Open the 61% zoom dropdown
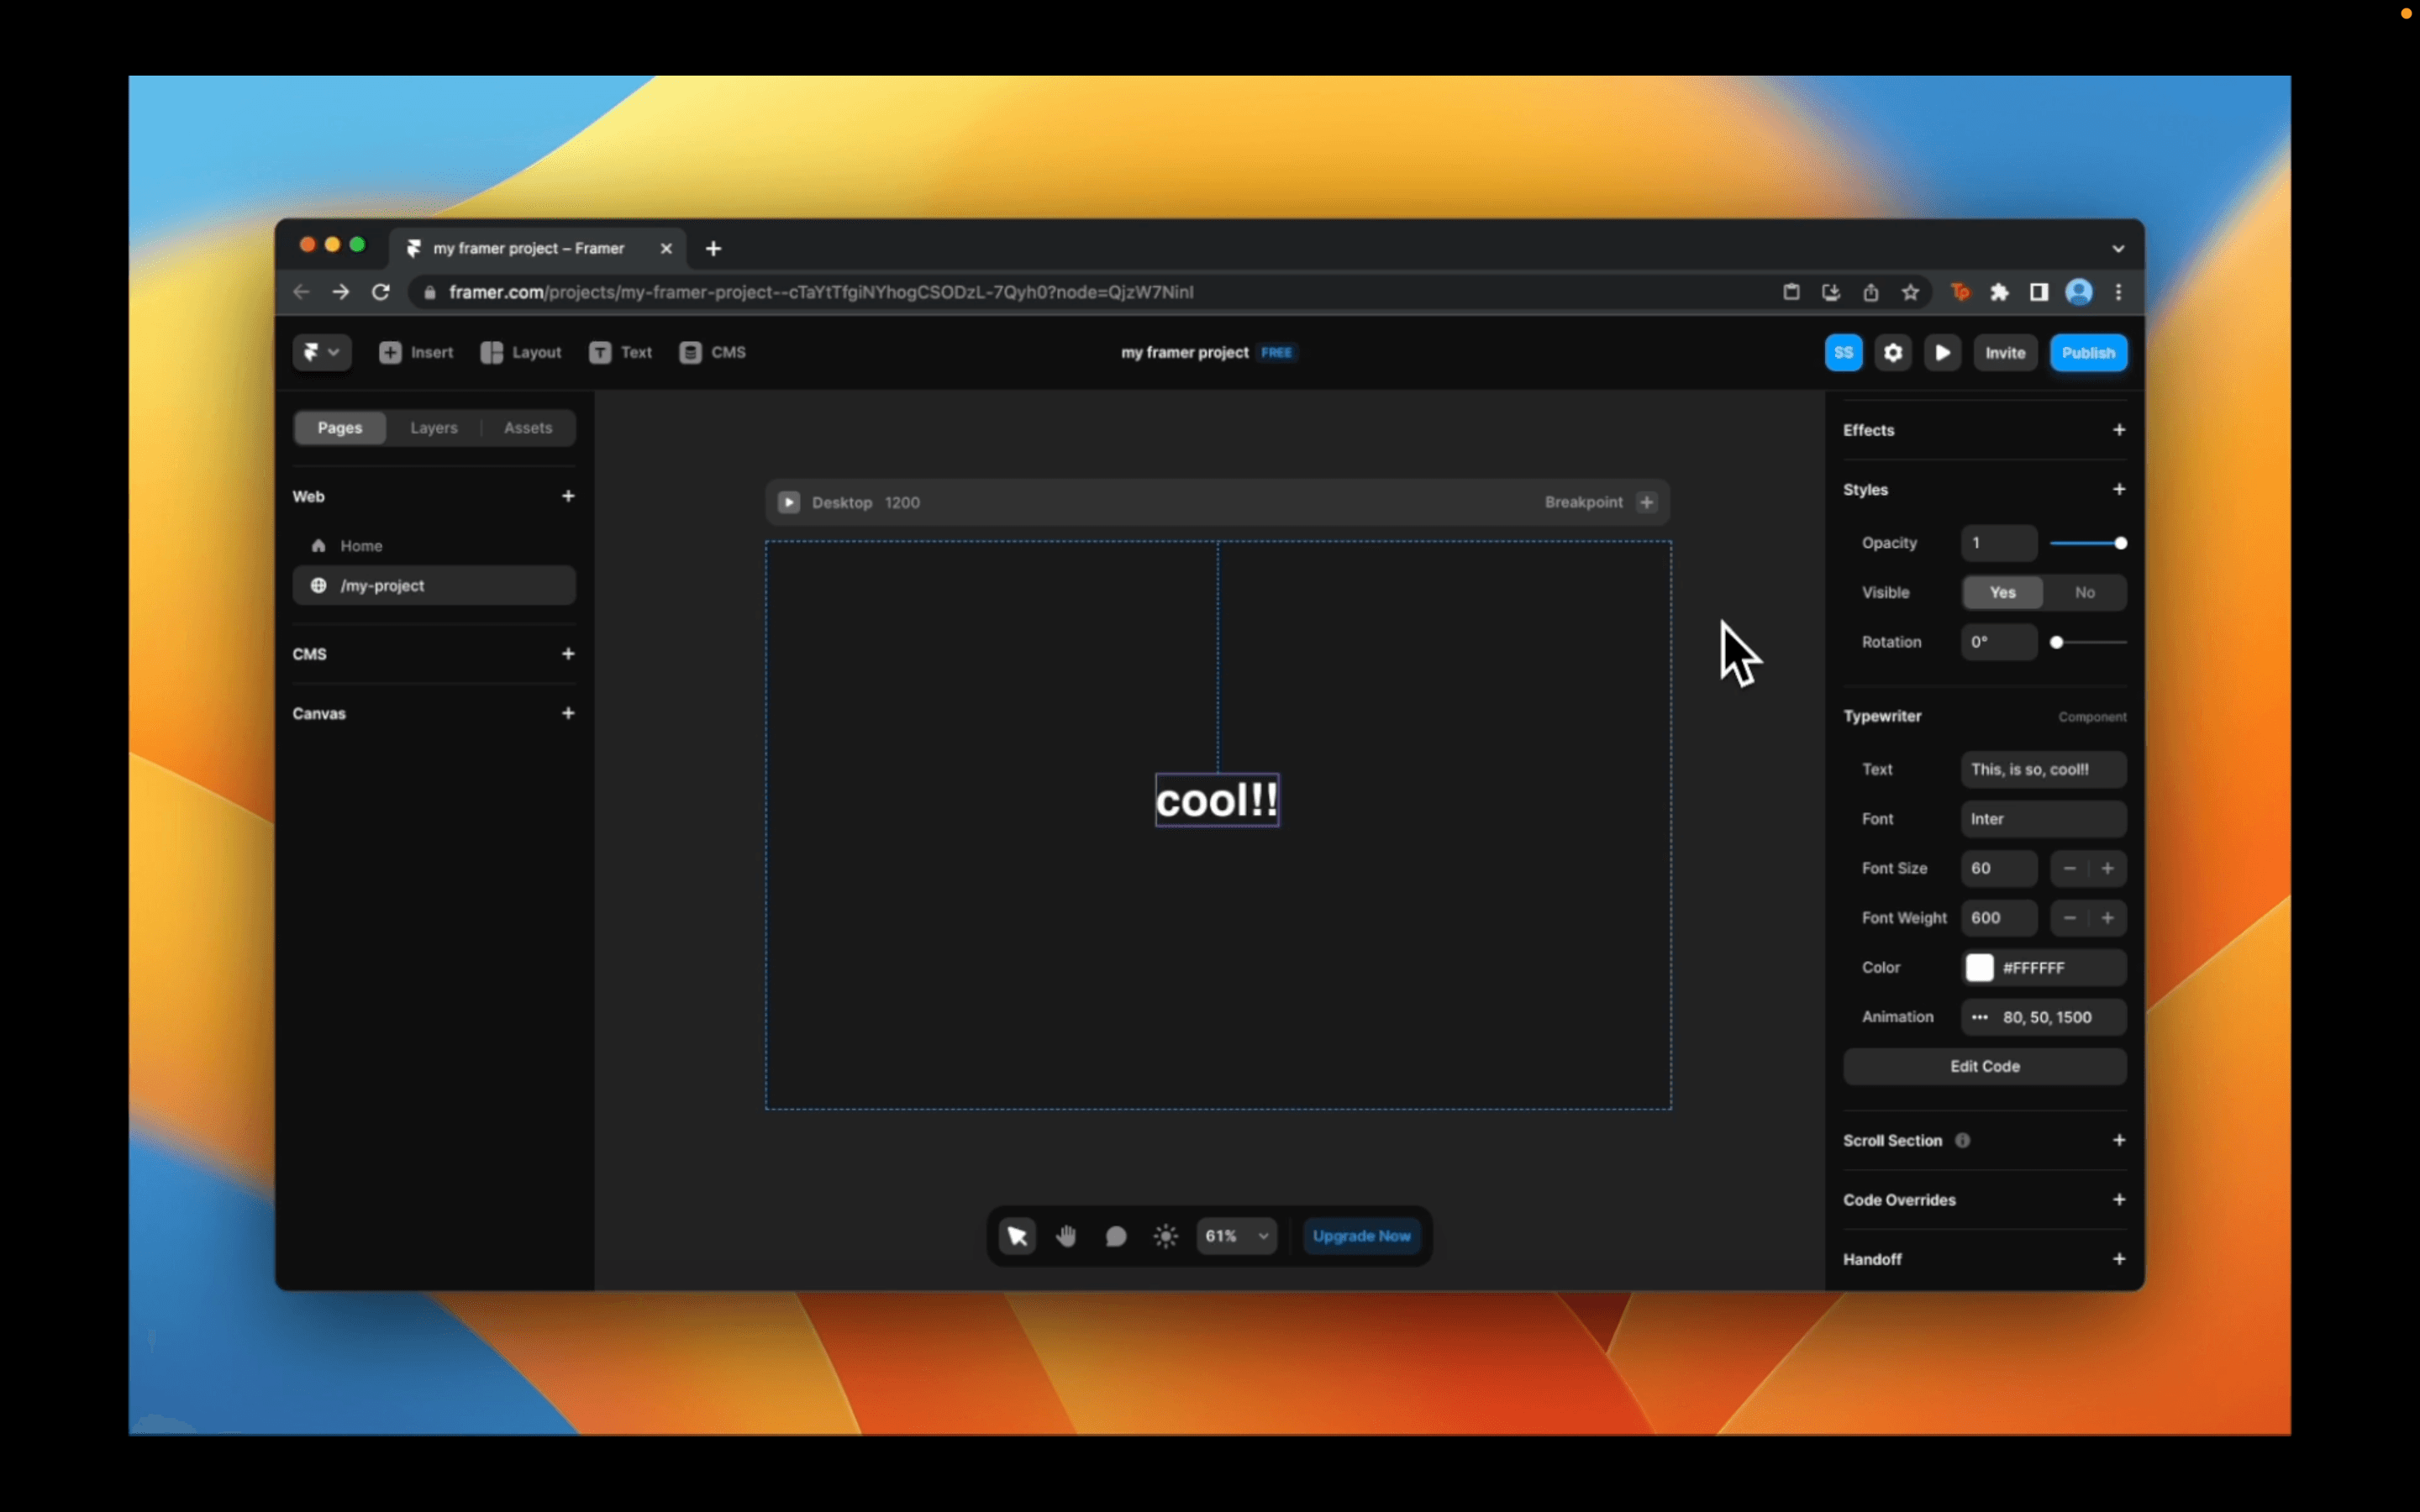 [x=1236, y=1236]
